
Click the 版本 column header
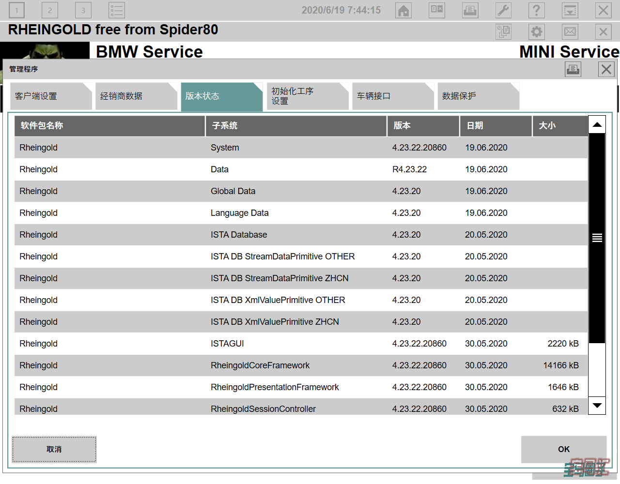(423, 126)
